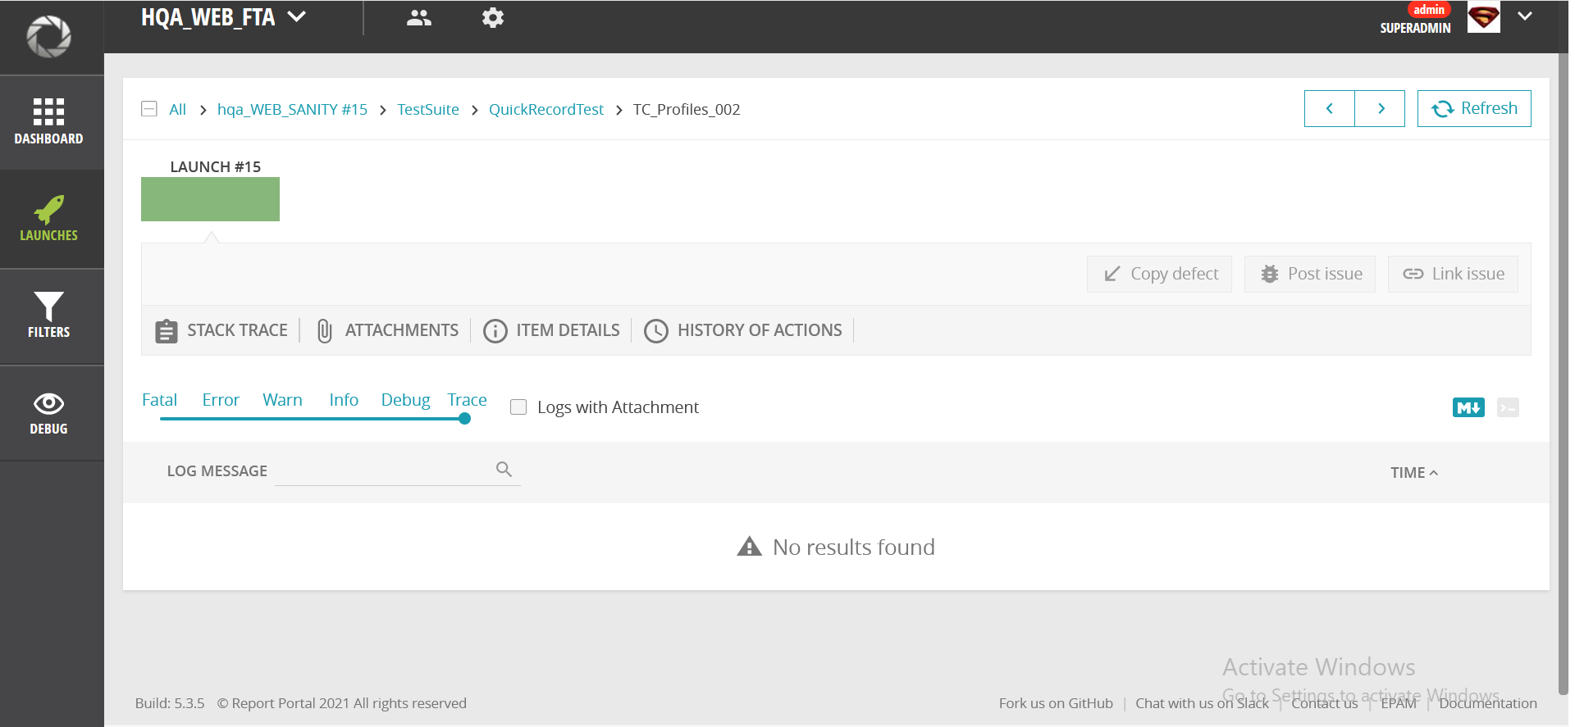Viewport: 1575px width, 727px height.
Task: Open the Debug eye section
Action: [48, 412]
